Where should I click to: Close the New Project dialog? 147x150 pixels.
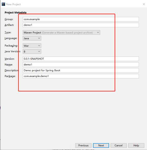(144, 4)
